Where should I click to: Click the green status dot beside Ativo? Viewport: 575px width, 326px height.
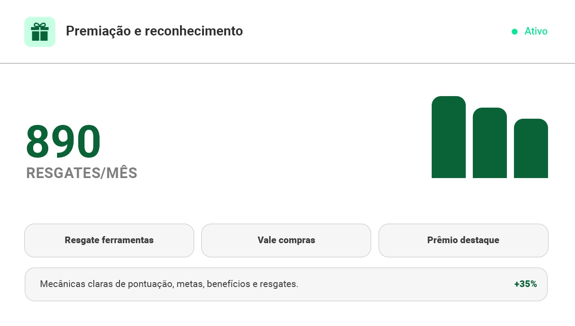[514, 31]
